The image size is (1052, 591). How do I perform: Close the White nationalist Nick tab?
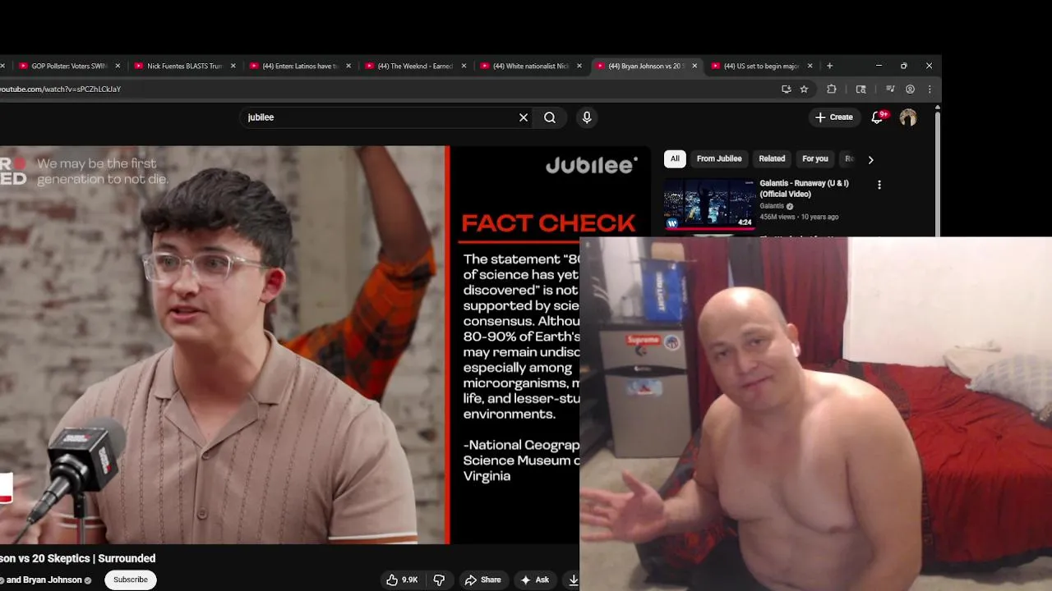pos(579,66)
